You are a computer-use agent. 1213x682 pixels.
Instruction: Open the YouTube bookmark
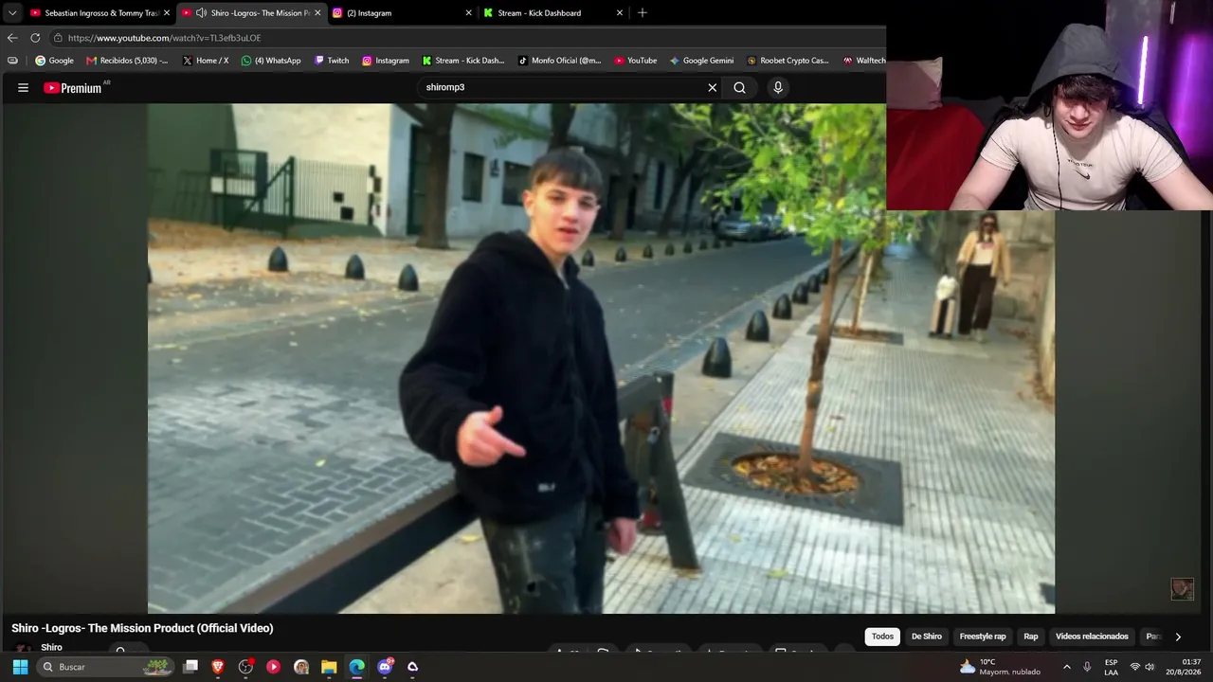point(635,61)
